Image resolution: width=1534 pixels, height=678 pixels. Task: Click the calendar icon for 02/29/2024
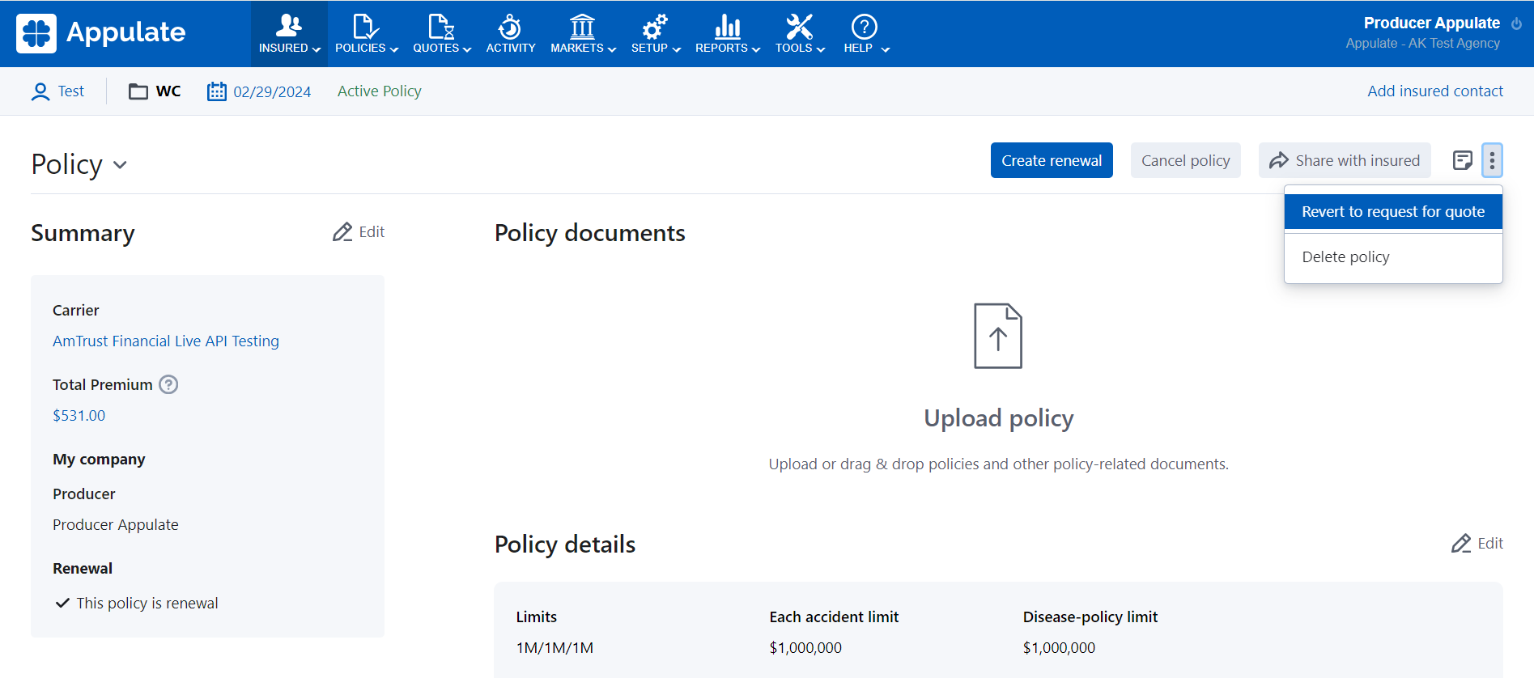coord(216,91)
